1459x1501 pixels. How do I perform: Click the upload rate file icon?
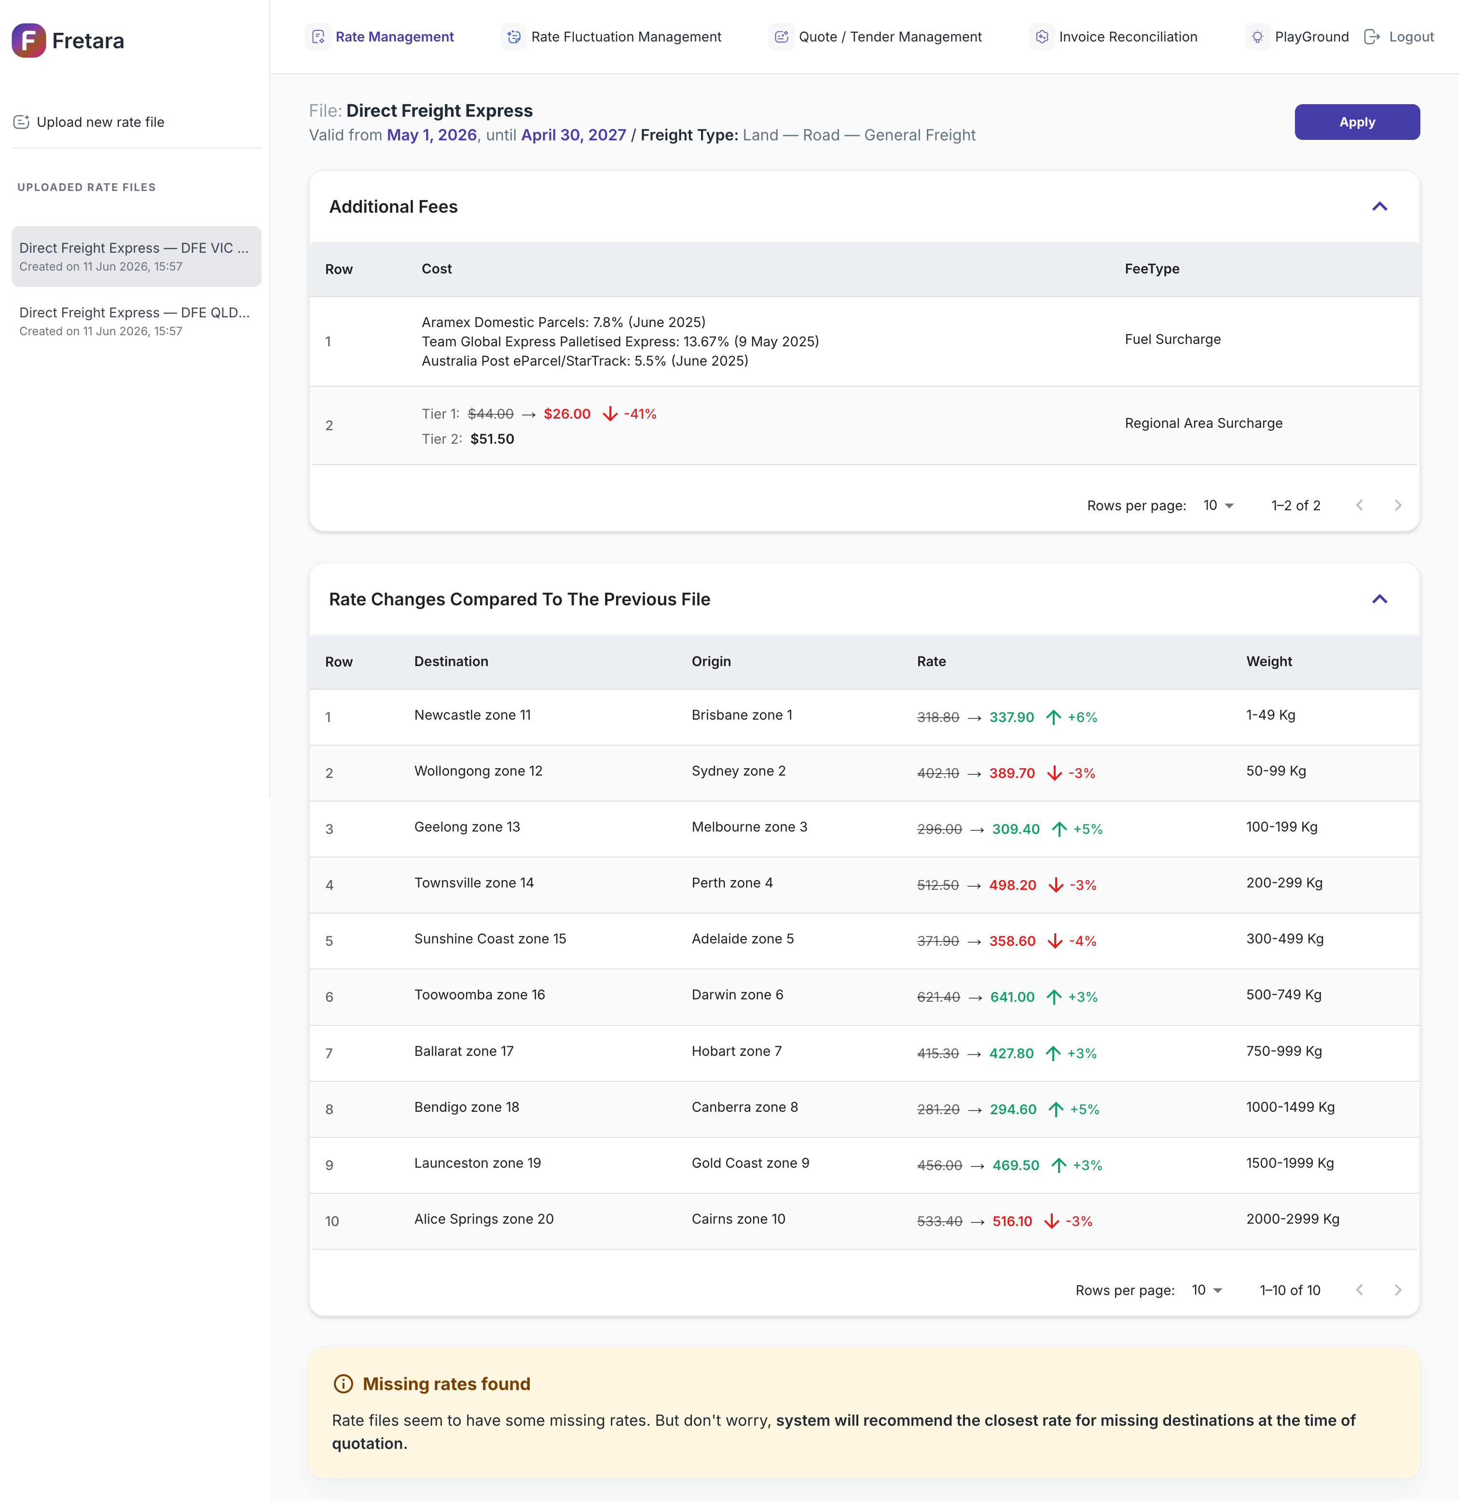coord(21,122)
